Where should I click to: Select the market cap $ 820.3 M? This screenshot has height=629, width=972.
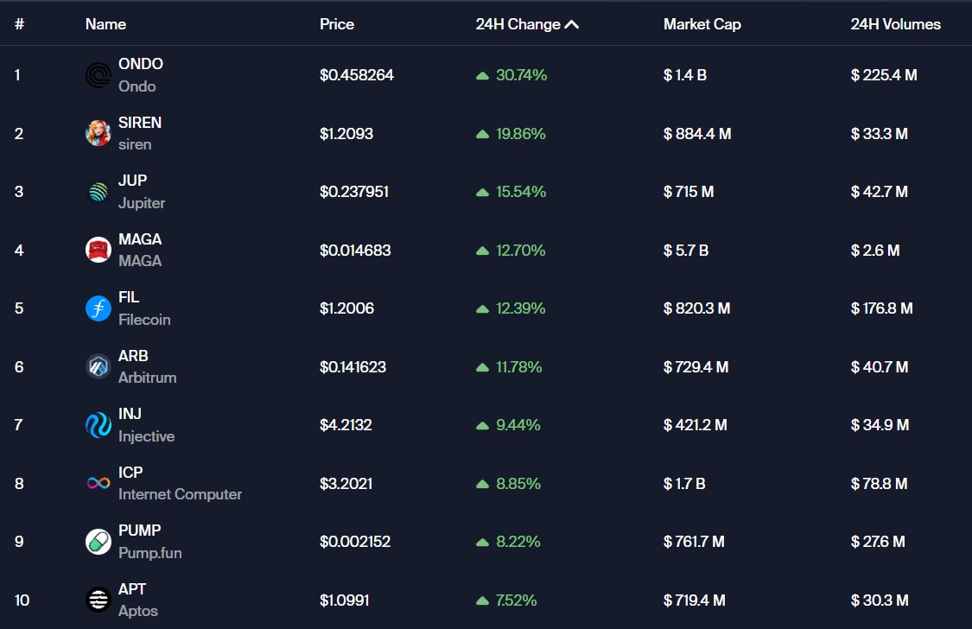(x=696, y=308)
